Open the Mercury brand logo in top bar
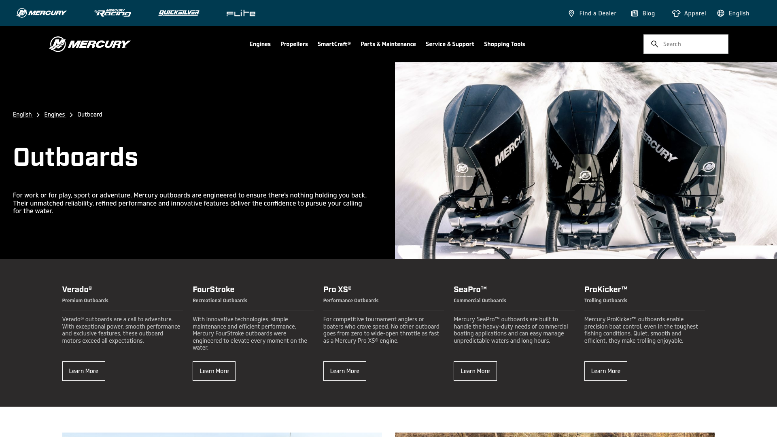The width and height of the screenshot is (777, 437). click(42, 13)
